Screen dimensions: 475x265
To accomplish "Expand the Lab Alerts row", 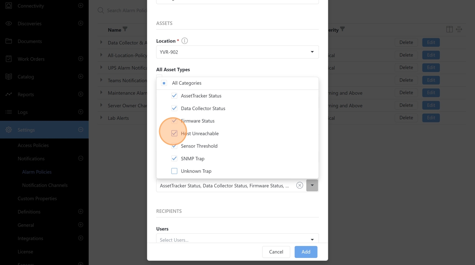I will pos(101,118).
